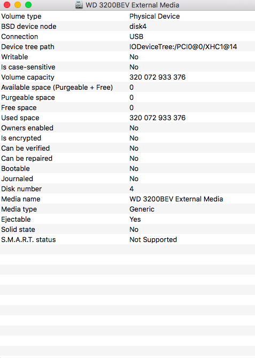Select the Solid state row

click(x=127, y=229)
